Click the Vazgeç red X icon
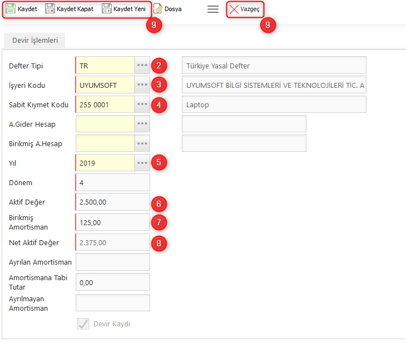The image size is (406, 358). 234,9
